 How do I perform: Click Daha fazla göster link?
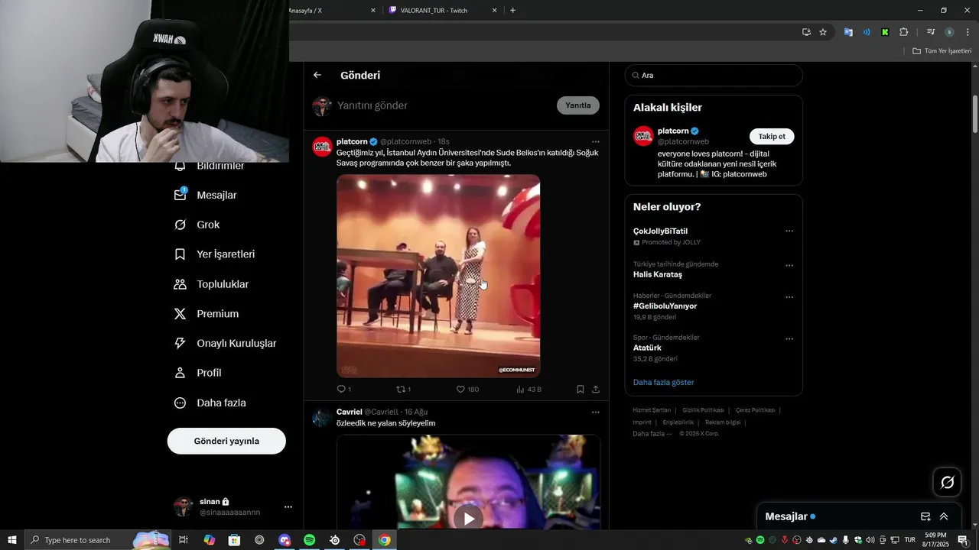(663, 383)
